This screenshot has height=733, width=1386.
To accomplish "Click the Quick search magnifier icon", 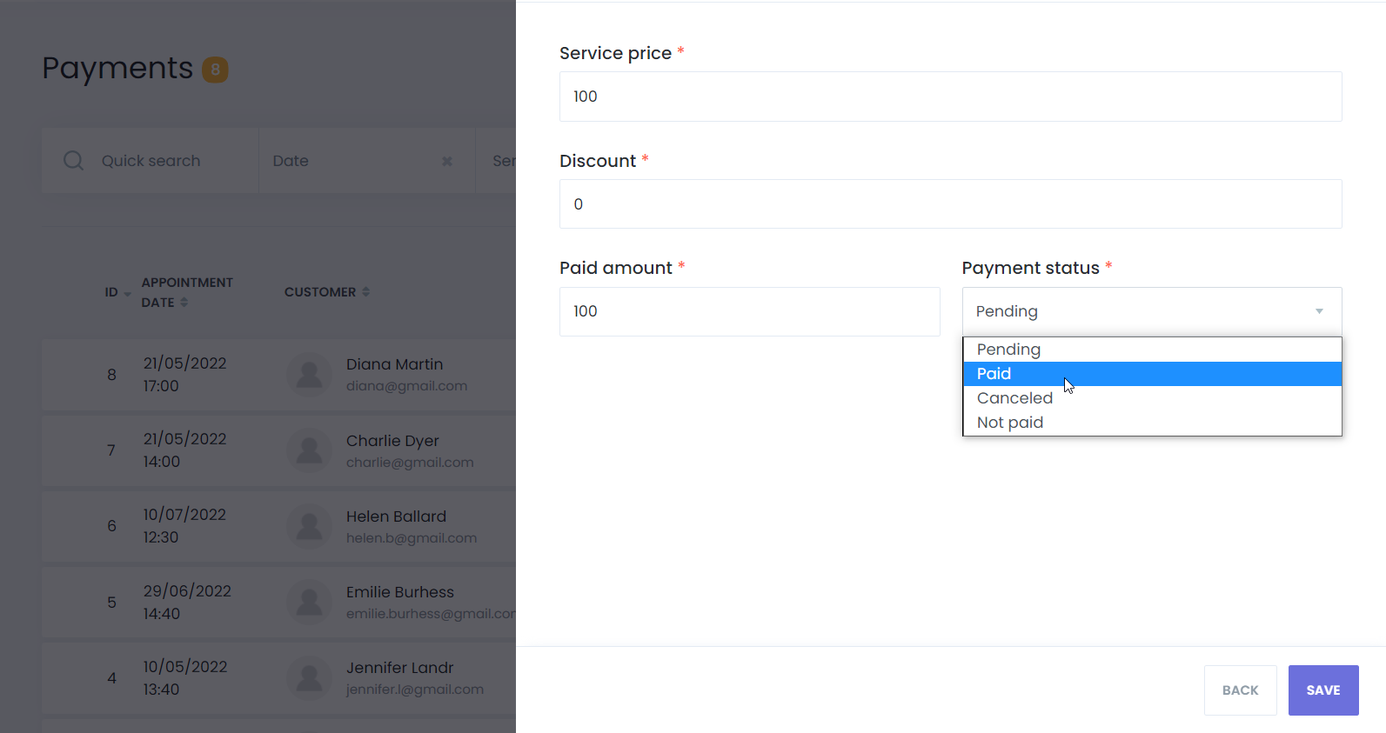I will pos(74,161).
